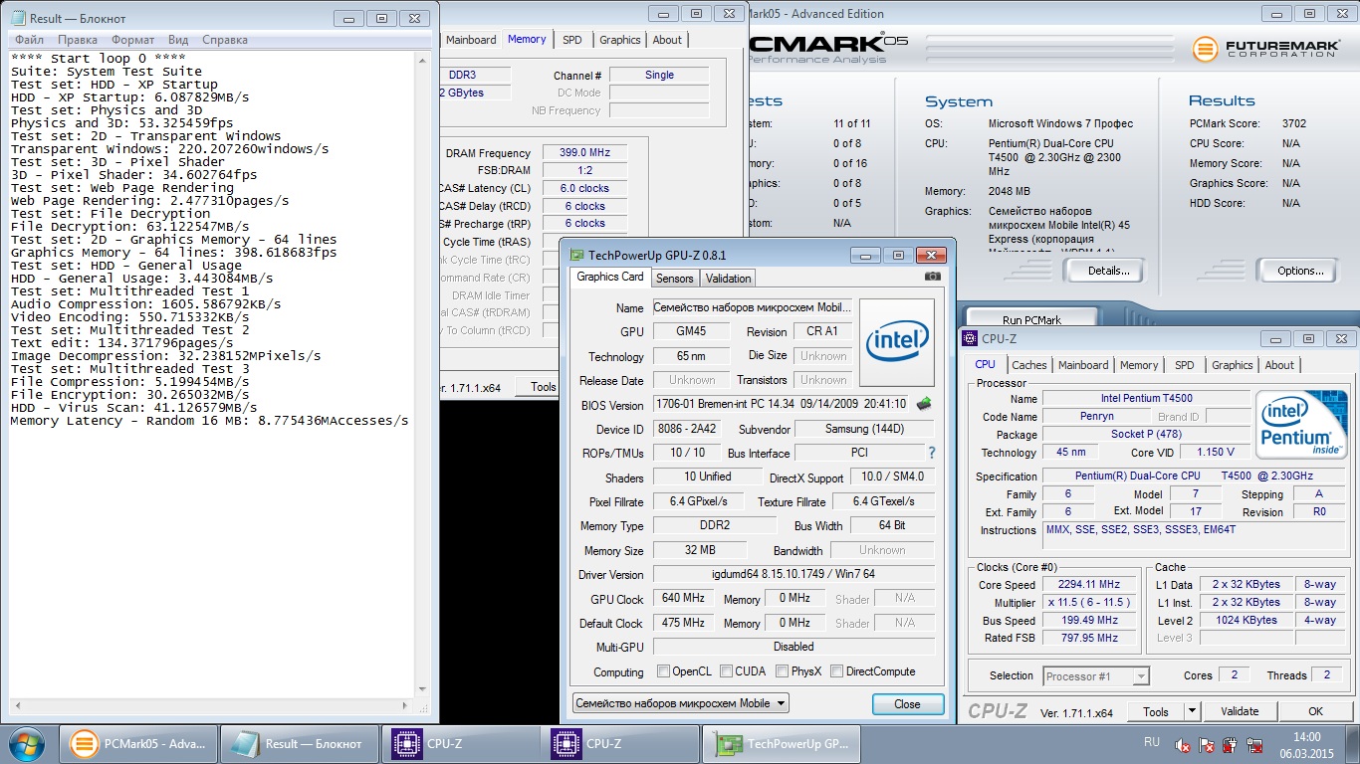Open the Формат menu in Notepad
The width and height of the screenshot is (1360, 764).
point(133,40)
